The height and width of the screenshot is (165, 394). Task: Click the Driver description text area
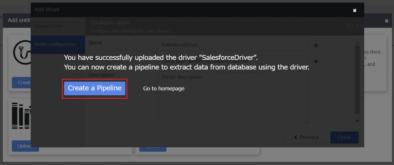click(233, 98)
